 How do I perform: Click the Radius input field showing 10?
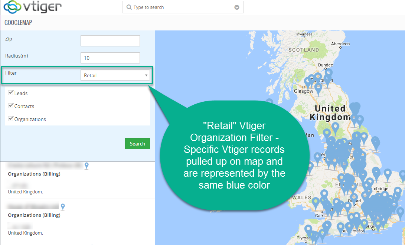110,58
